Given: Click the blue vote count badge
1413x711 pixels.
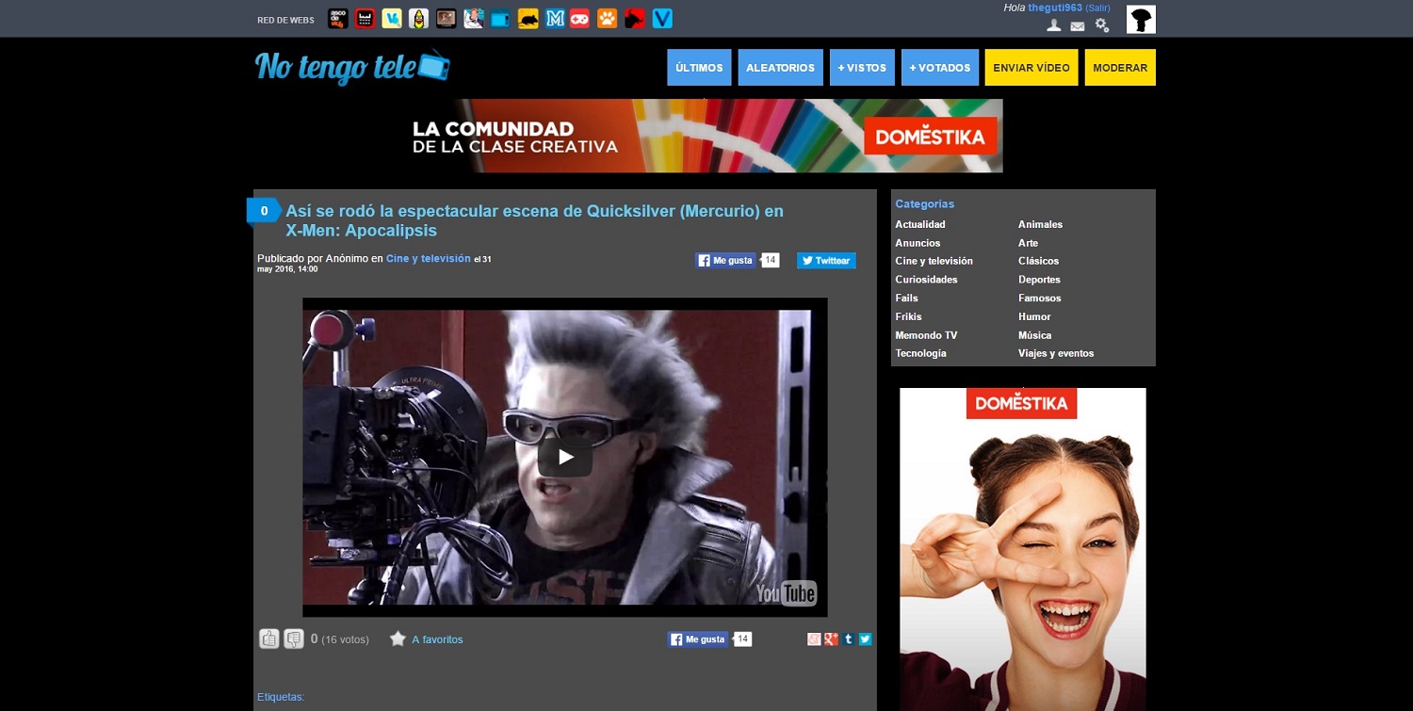Looking at the screenshot, I should 264,211.
